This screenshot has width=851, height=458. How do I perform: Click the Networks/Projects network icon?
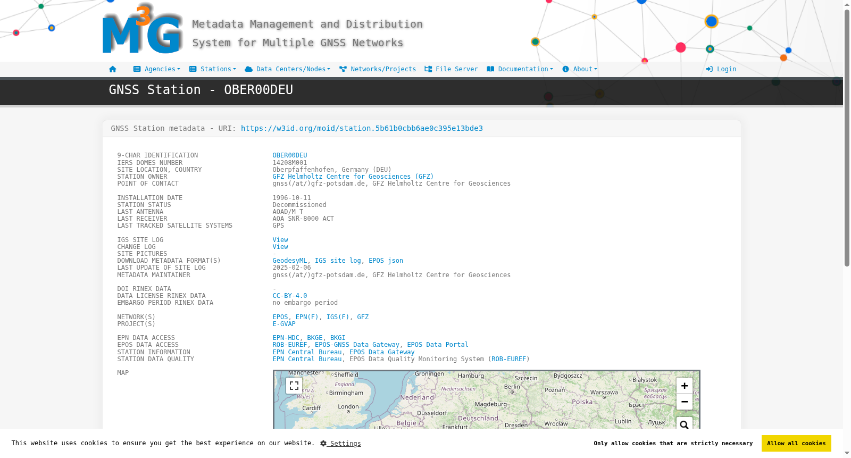point(343,69)
